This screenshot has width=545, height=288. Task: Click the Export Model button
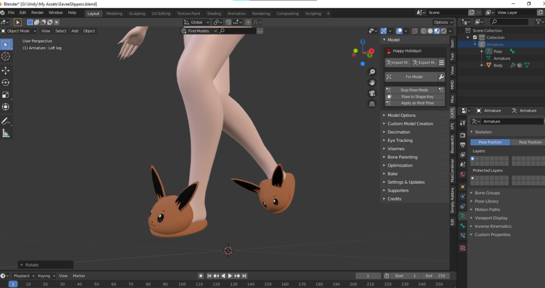pyautogui.click(x=425, y=62)
